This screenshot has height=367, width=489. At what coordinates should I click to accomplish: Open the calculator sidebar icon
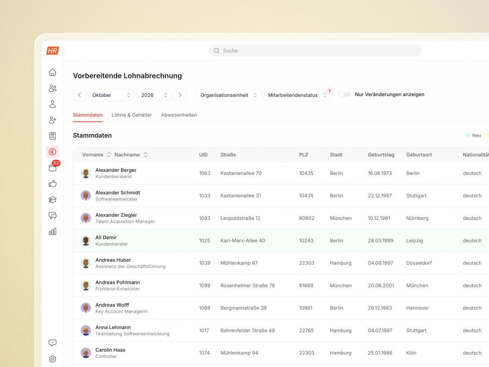(x=53, y=136)
